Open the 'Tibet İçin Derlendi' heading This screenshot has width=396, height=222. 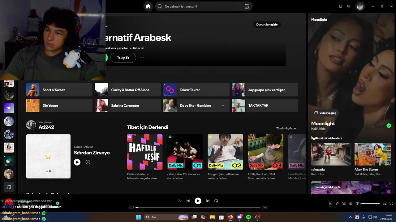click(148, 127)
